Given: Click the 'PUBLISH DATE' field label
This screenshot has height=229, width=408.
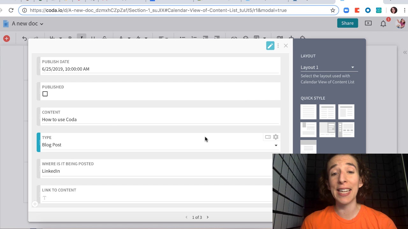Looking at the screenshot, I should click(x=55, y=62).
